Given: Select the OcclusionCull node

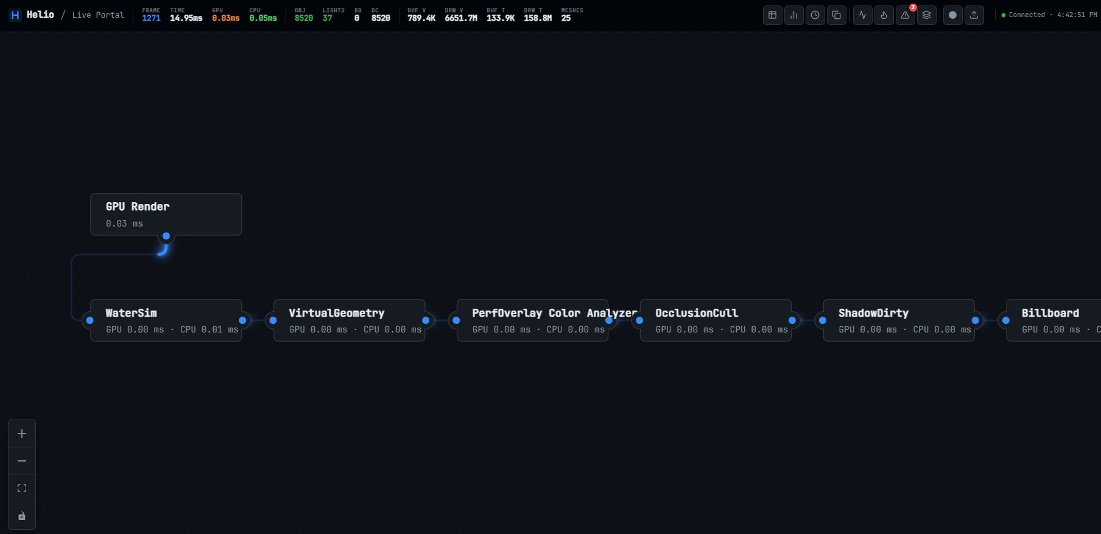Looking at the screenshot, I should tap(716, 320).
